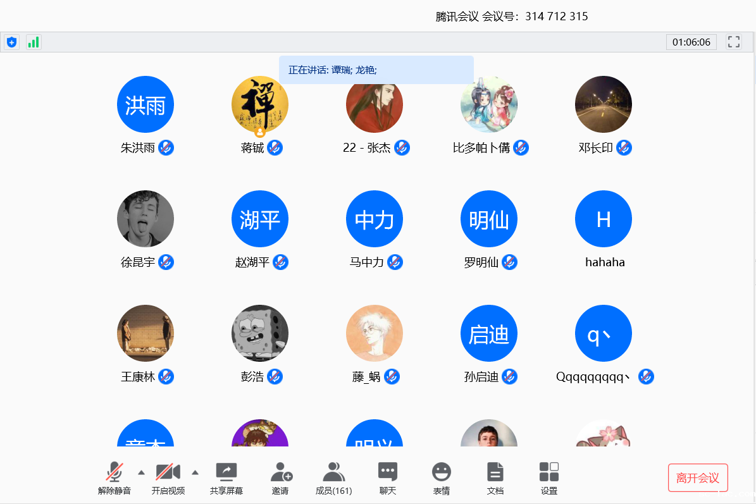Expand the video options arrow beside camera

[195, 472]
